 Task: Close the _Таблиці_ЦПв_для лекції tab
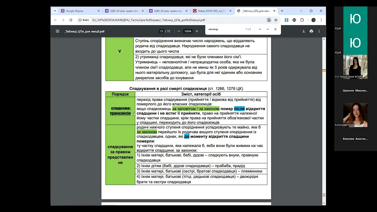[x=275, y=11]
